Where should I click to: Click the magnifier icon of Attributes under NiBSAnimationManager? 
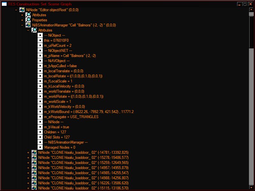[x=34, y=30]
